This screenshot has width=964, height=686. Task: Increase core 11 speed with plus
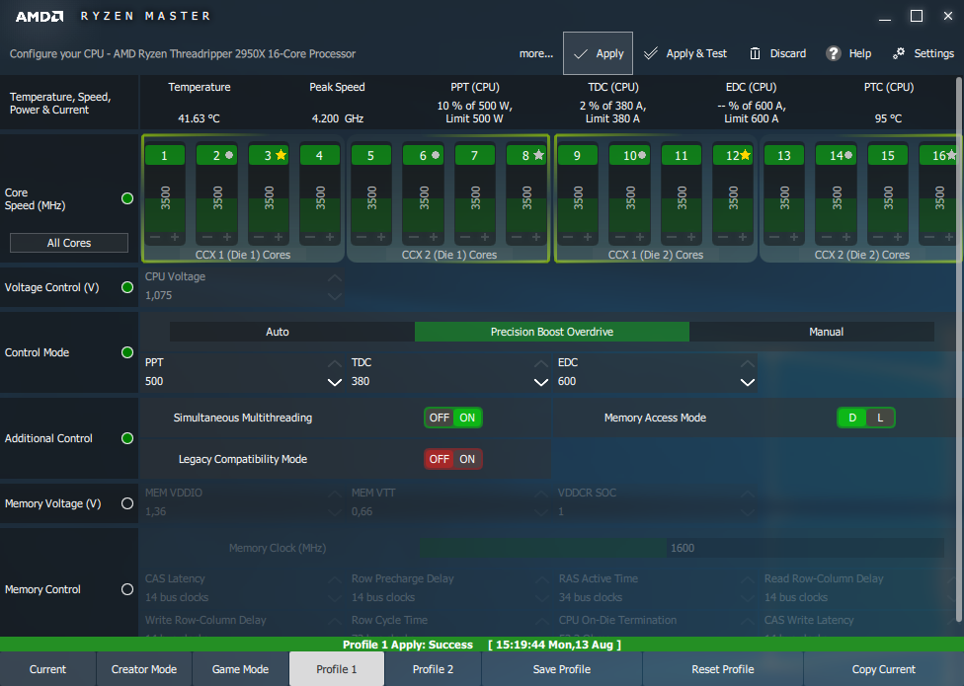click(691, 237)
